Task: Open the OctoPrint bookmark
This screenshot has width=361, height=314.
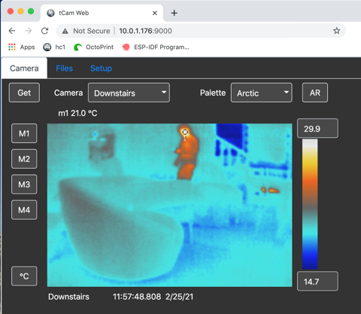Action: coord(93,47)
